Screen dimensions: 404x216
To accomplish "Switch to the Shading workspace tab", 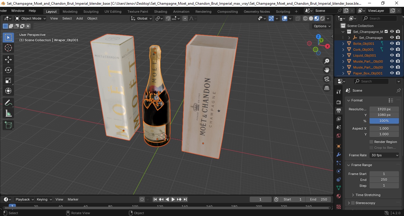I will click(160, 12).
